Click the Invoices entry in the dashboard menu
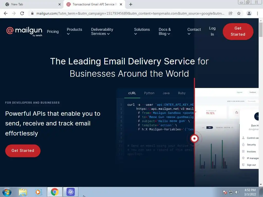Image resolution: width=263 pixels, height=197 pixels. (251, 151)
